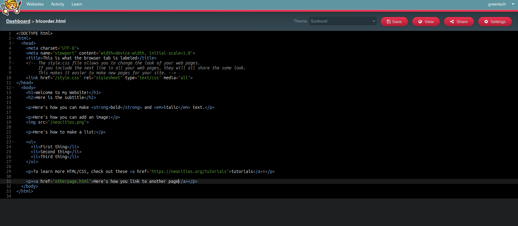Go back to the Dashboard link
This screenshot has width=518, height=226.
coord(18,21)
